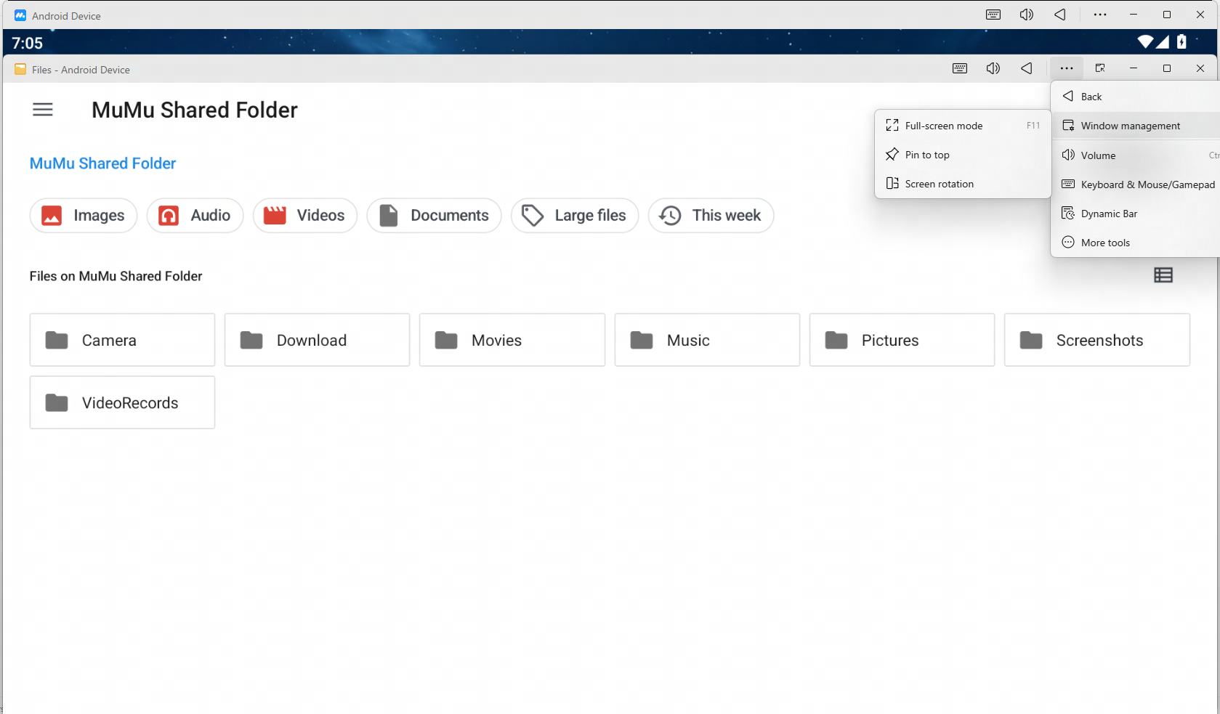Select Back in the dropdown menu
Image resolution: width=1220 pixels, height=714 pixels.
pyautogui.click(x=1135, y=97)
